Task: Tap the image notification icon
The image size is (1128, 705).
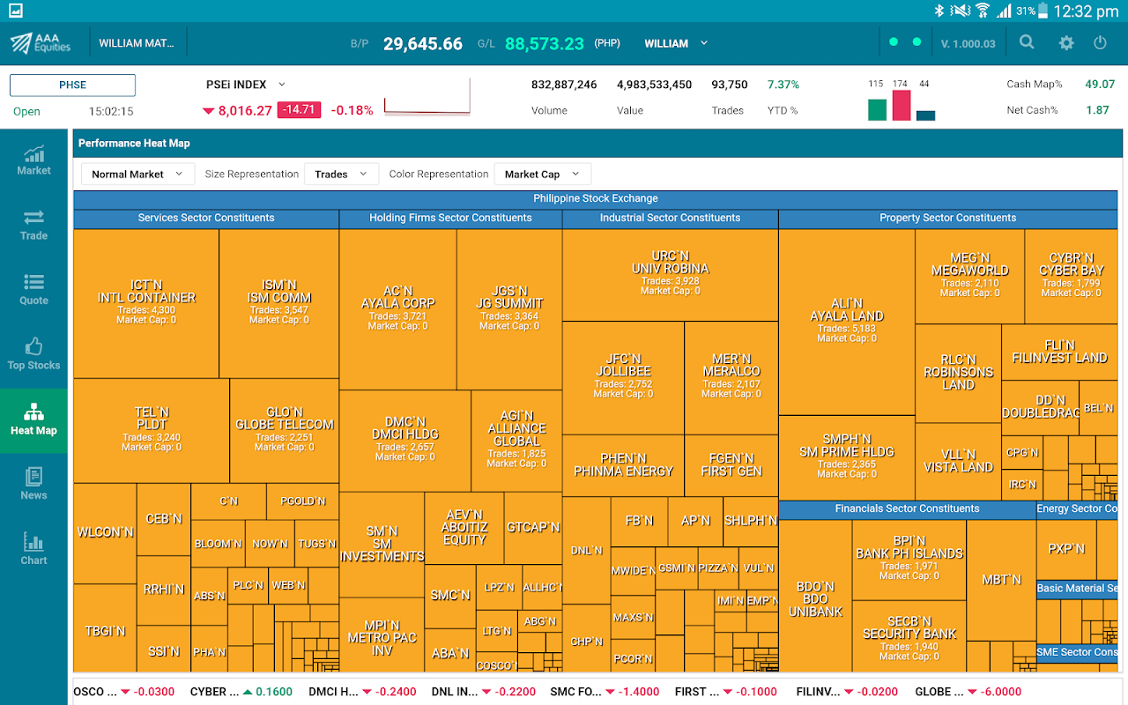Action: pyautogui.click(x=14, y=11)
